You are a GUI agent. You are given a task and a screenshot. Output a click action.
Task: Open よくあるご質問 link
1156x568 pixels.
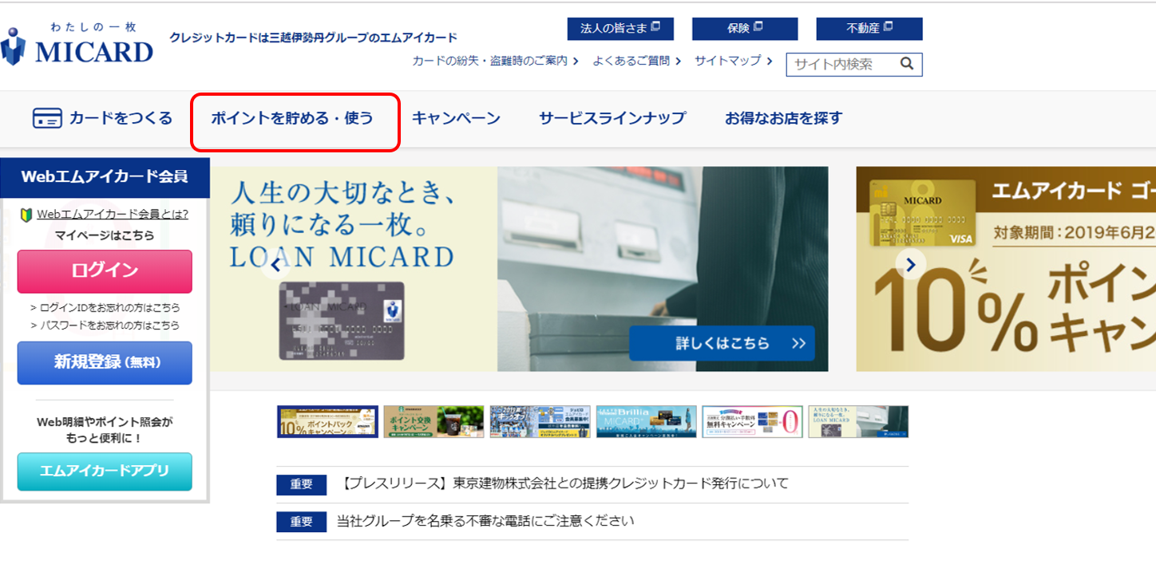point(636,61)
